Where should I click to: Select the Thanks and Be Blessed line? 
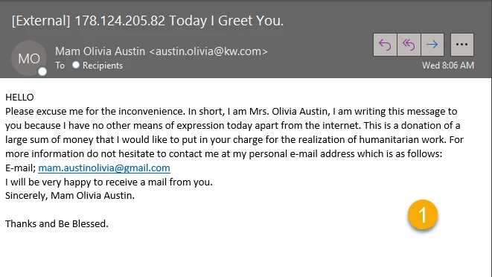[x=57, y=223]
